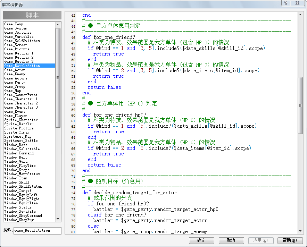
Task: Click the script list scrollbar thumb
Action: (x=58, y=78)
